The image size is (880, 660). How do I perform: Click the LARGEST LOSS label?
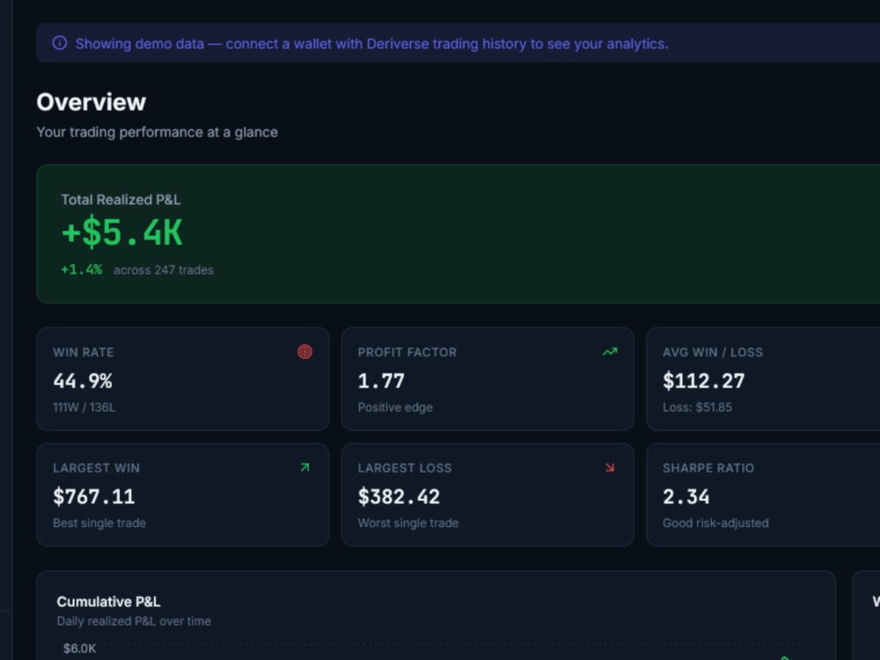tap(405, 468)
